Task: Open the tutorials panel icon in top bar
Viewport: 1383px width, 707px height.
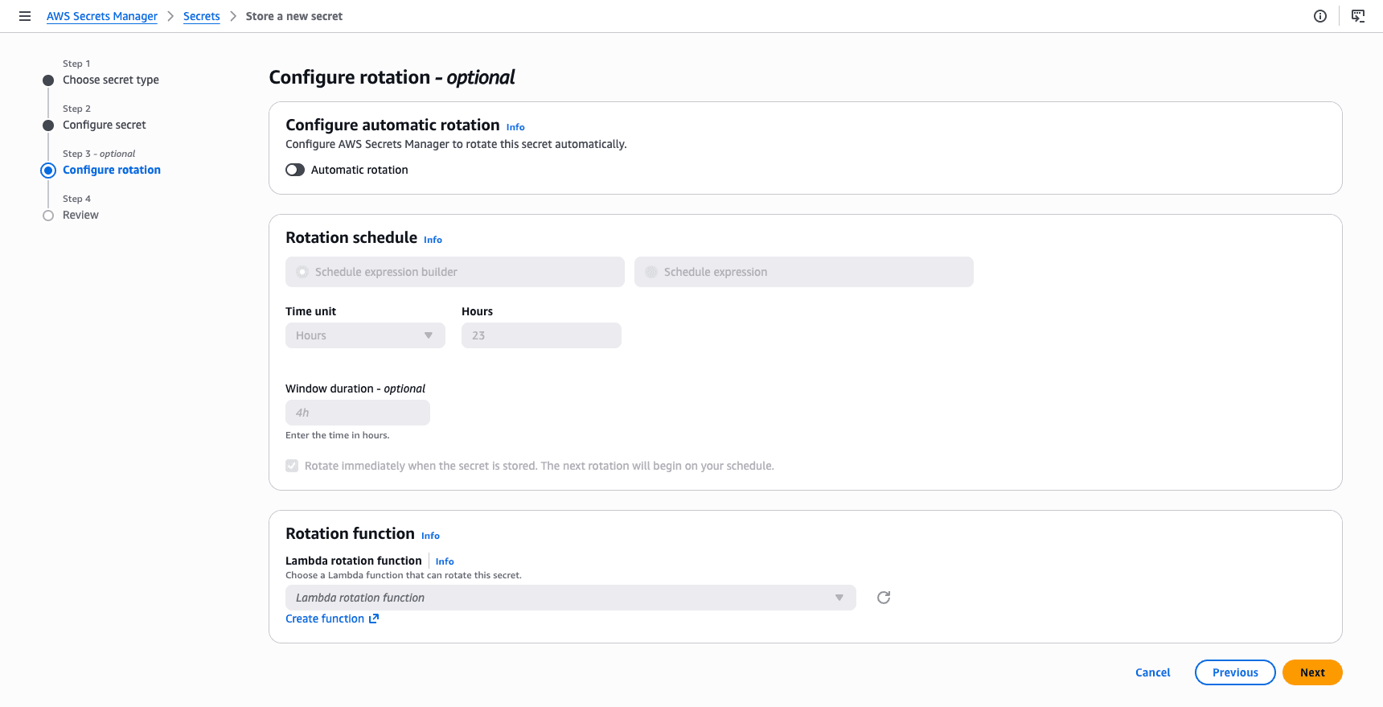Action: pos(1358,16)
